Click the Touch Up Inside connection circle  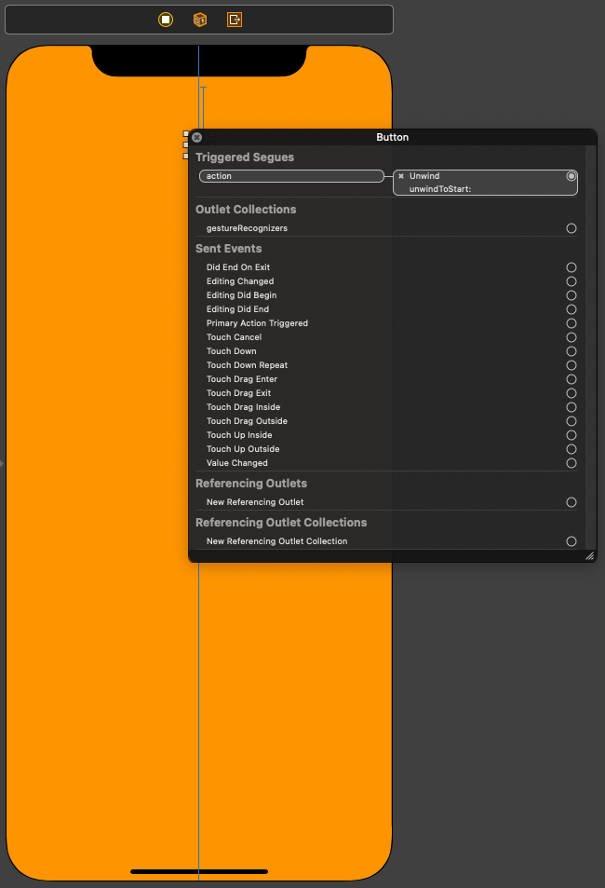571,435
